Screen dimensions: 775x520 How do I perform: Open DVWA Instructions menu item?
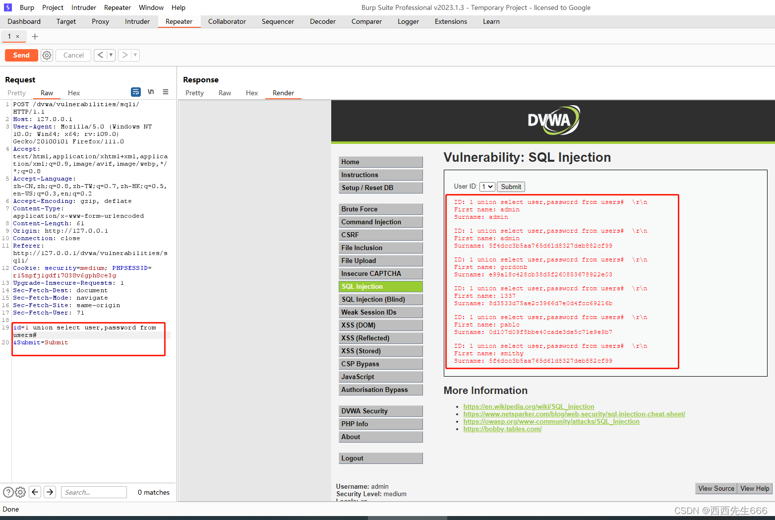[x=380, y=175]
